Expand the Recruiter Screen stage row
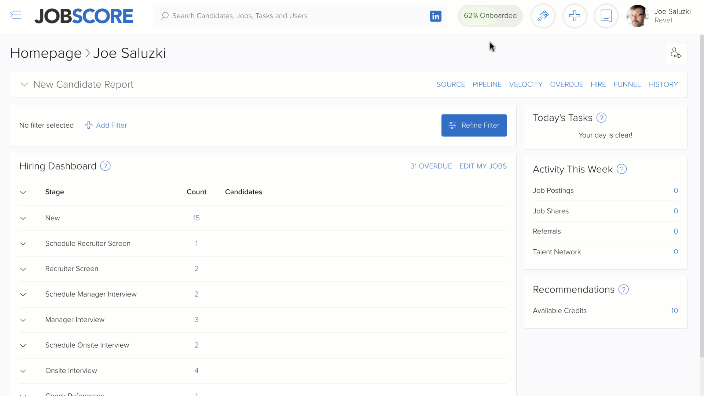 pos(23,269)
